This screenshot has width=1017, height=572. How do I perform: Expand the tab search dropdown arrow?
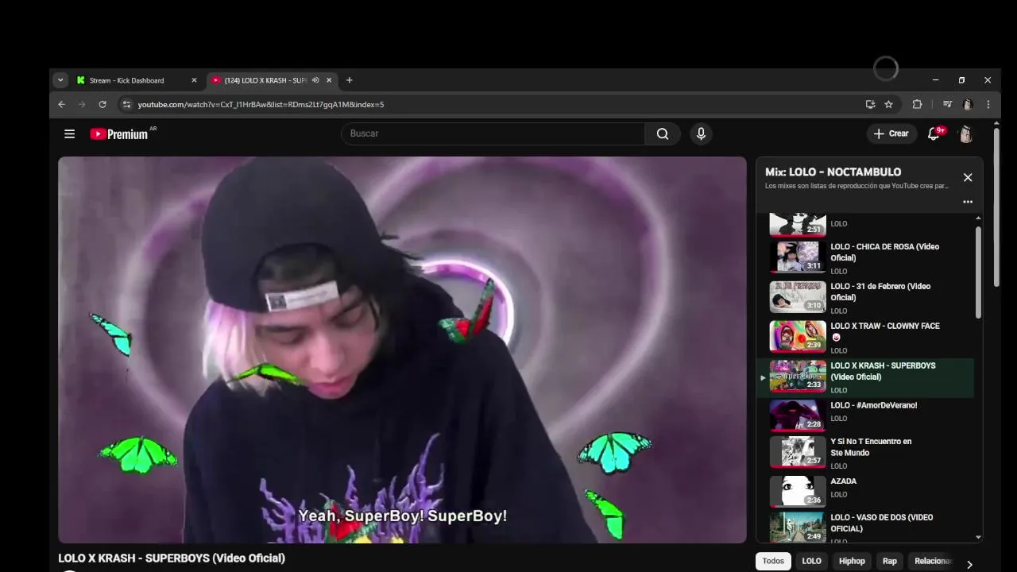coord(60,80)
